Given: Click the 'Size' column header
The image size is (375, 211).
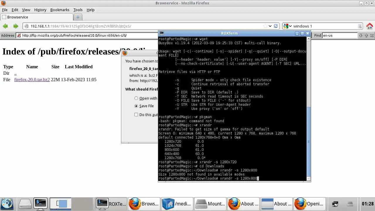Looking at the screenshot, I should pos(55,67).
